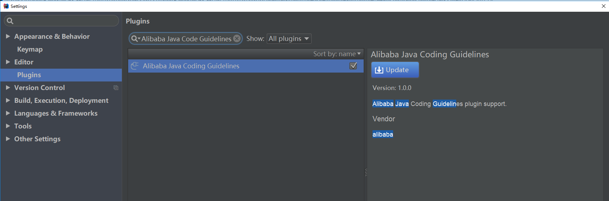Select Plugins in the settings sidebar
The height and width of the screenshot is (201, 609).
click(29, 75)
